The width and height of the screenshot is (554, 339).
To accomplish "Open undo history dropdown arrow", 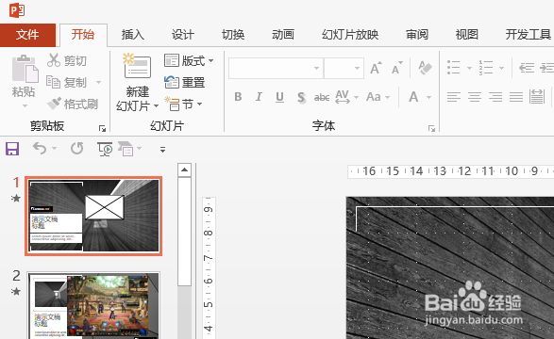I will [54, 149].
